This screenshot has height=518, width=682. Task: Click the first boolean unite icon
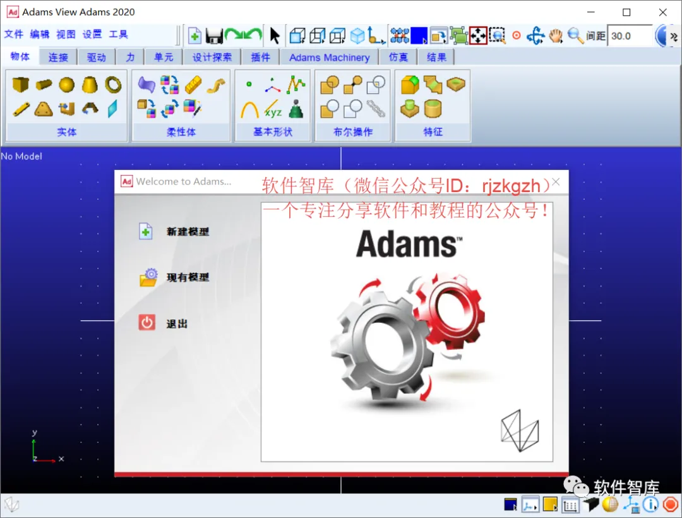[x=329, y=85]
